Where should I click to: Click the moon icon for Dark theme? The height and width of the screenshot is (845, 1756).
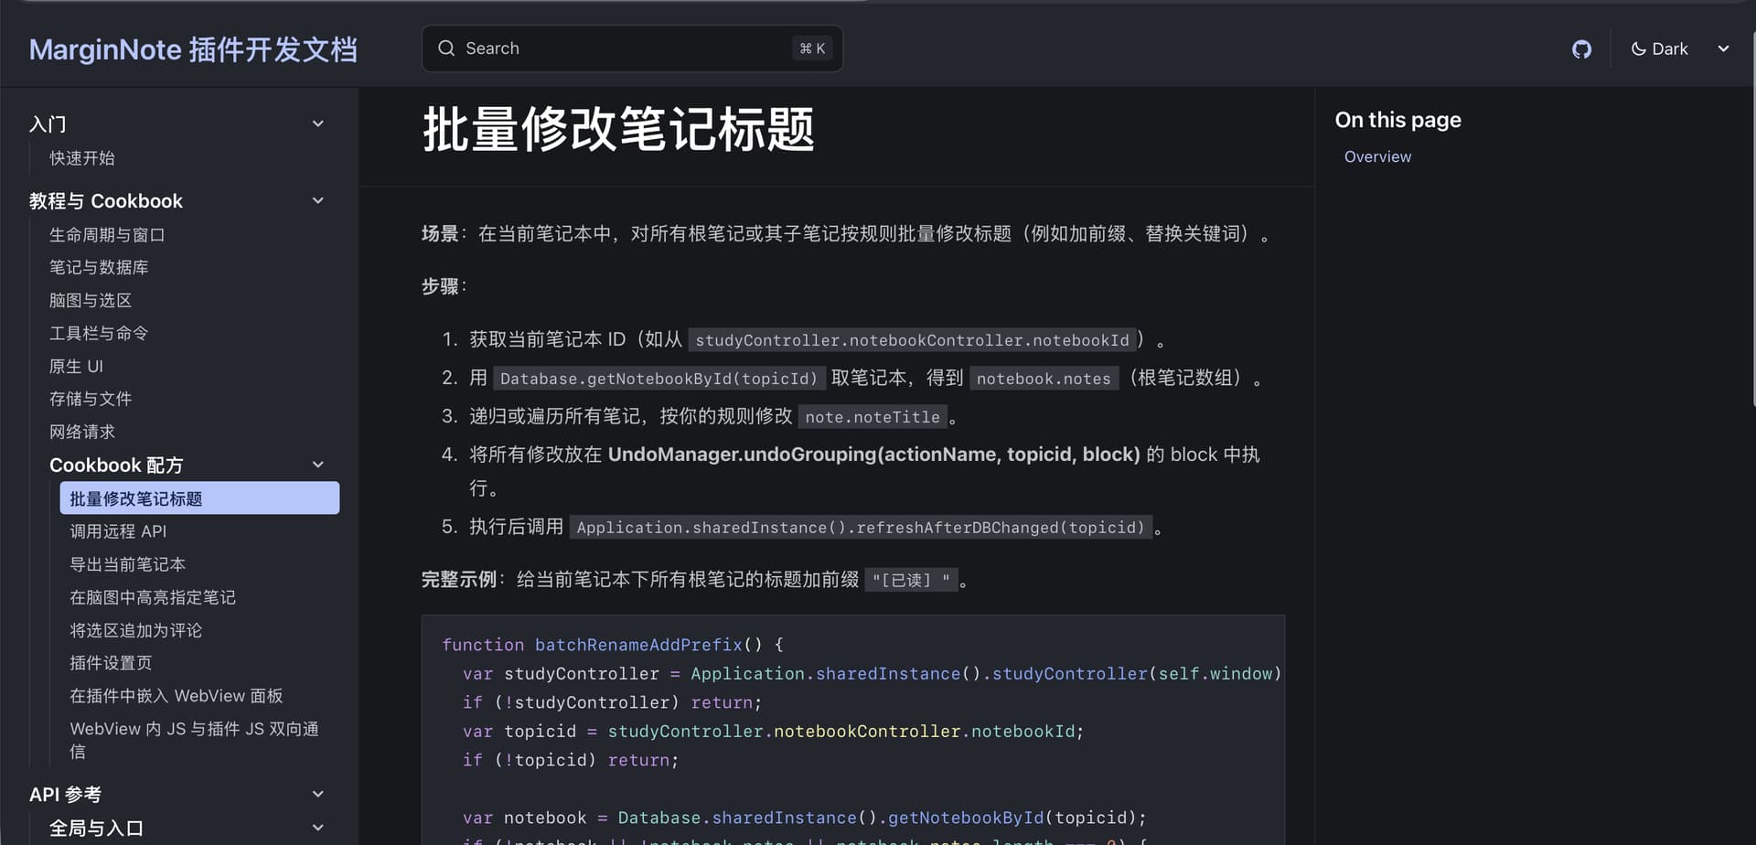(1638, 49)
